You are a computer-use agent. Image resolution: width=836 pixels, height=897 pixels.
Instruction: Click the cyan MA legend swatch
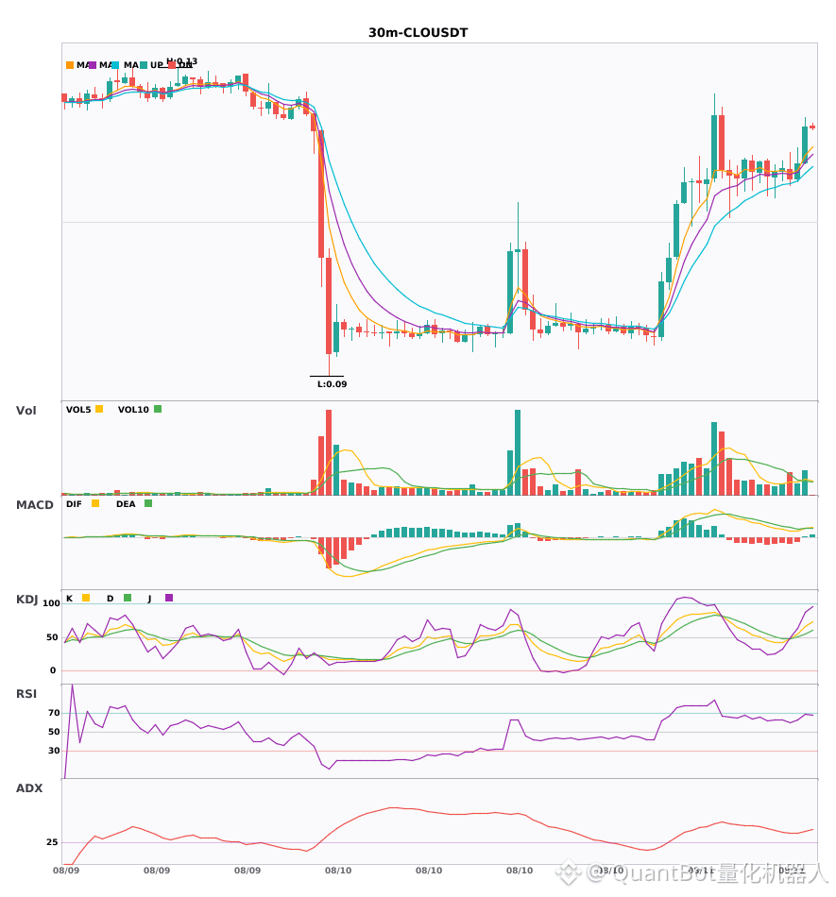click(115, 65)
